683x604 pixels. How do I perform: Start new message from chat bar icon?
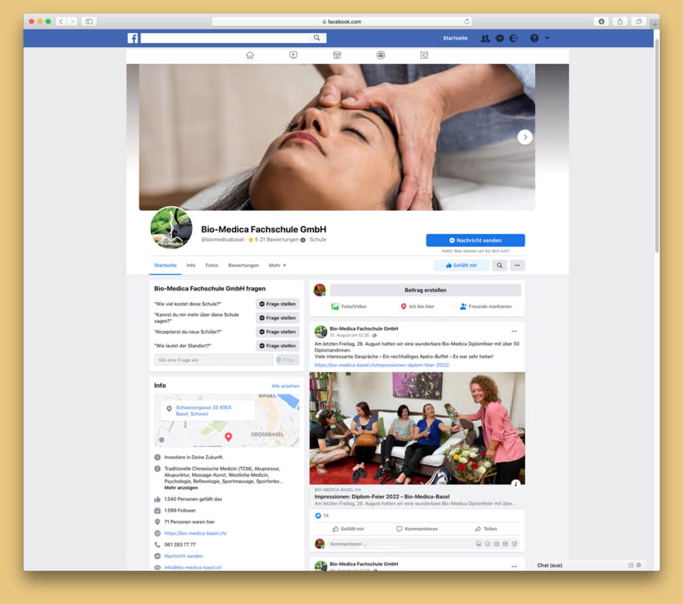(x=631, y=566)
